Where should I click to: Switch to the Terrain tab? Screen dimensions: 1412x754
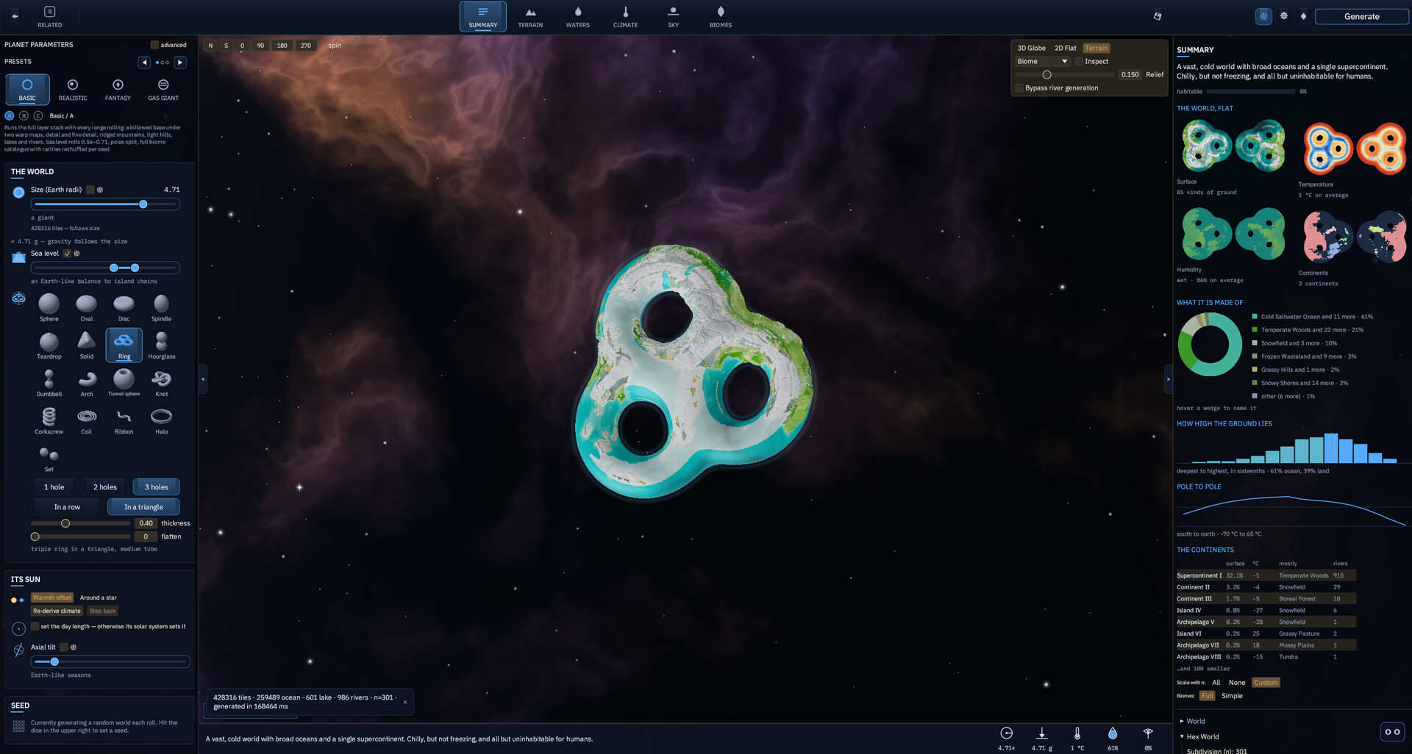click(x=530, y=17)
